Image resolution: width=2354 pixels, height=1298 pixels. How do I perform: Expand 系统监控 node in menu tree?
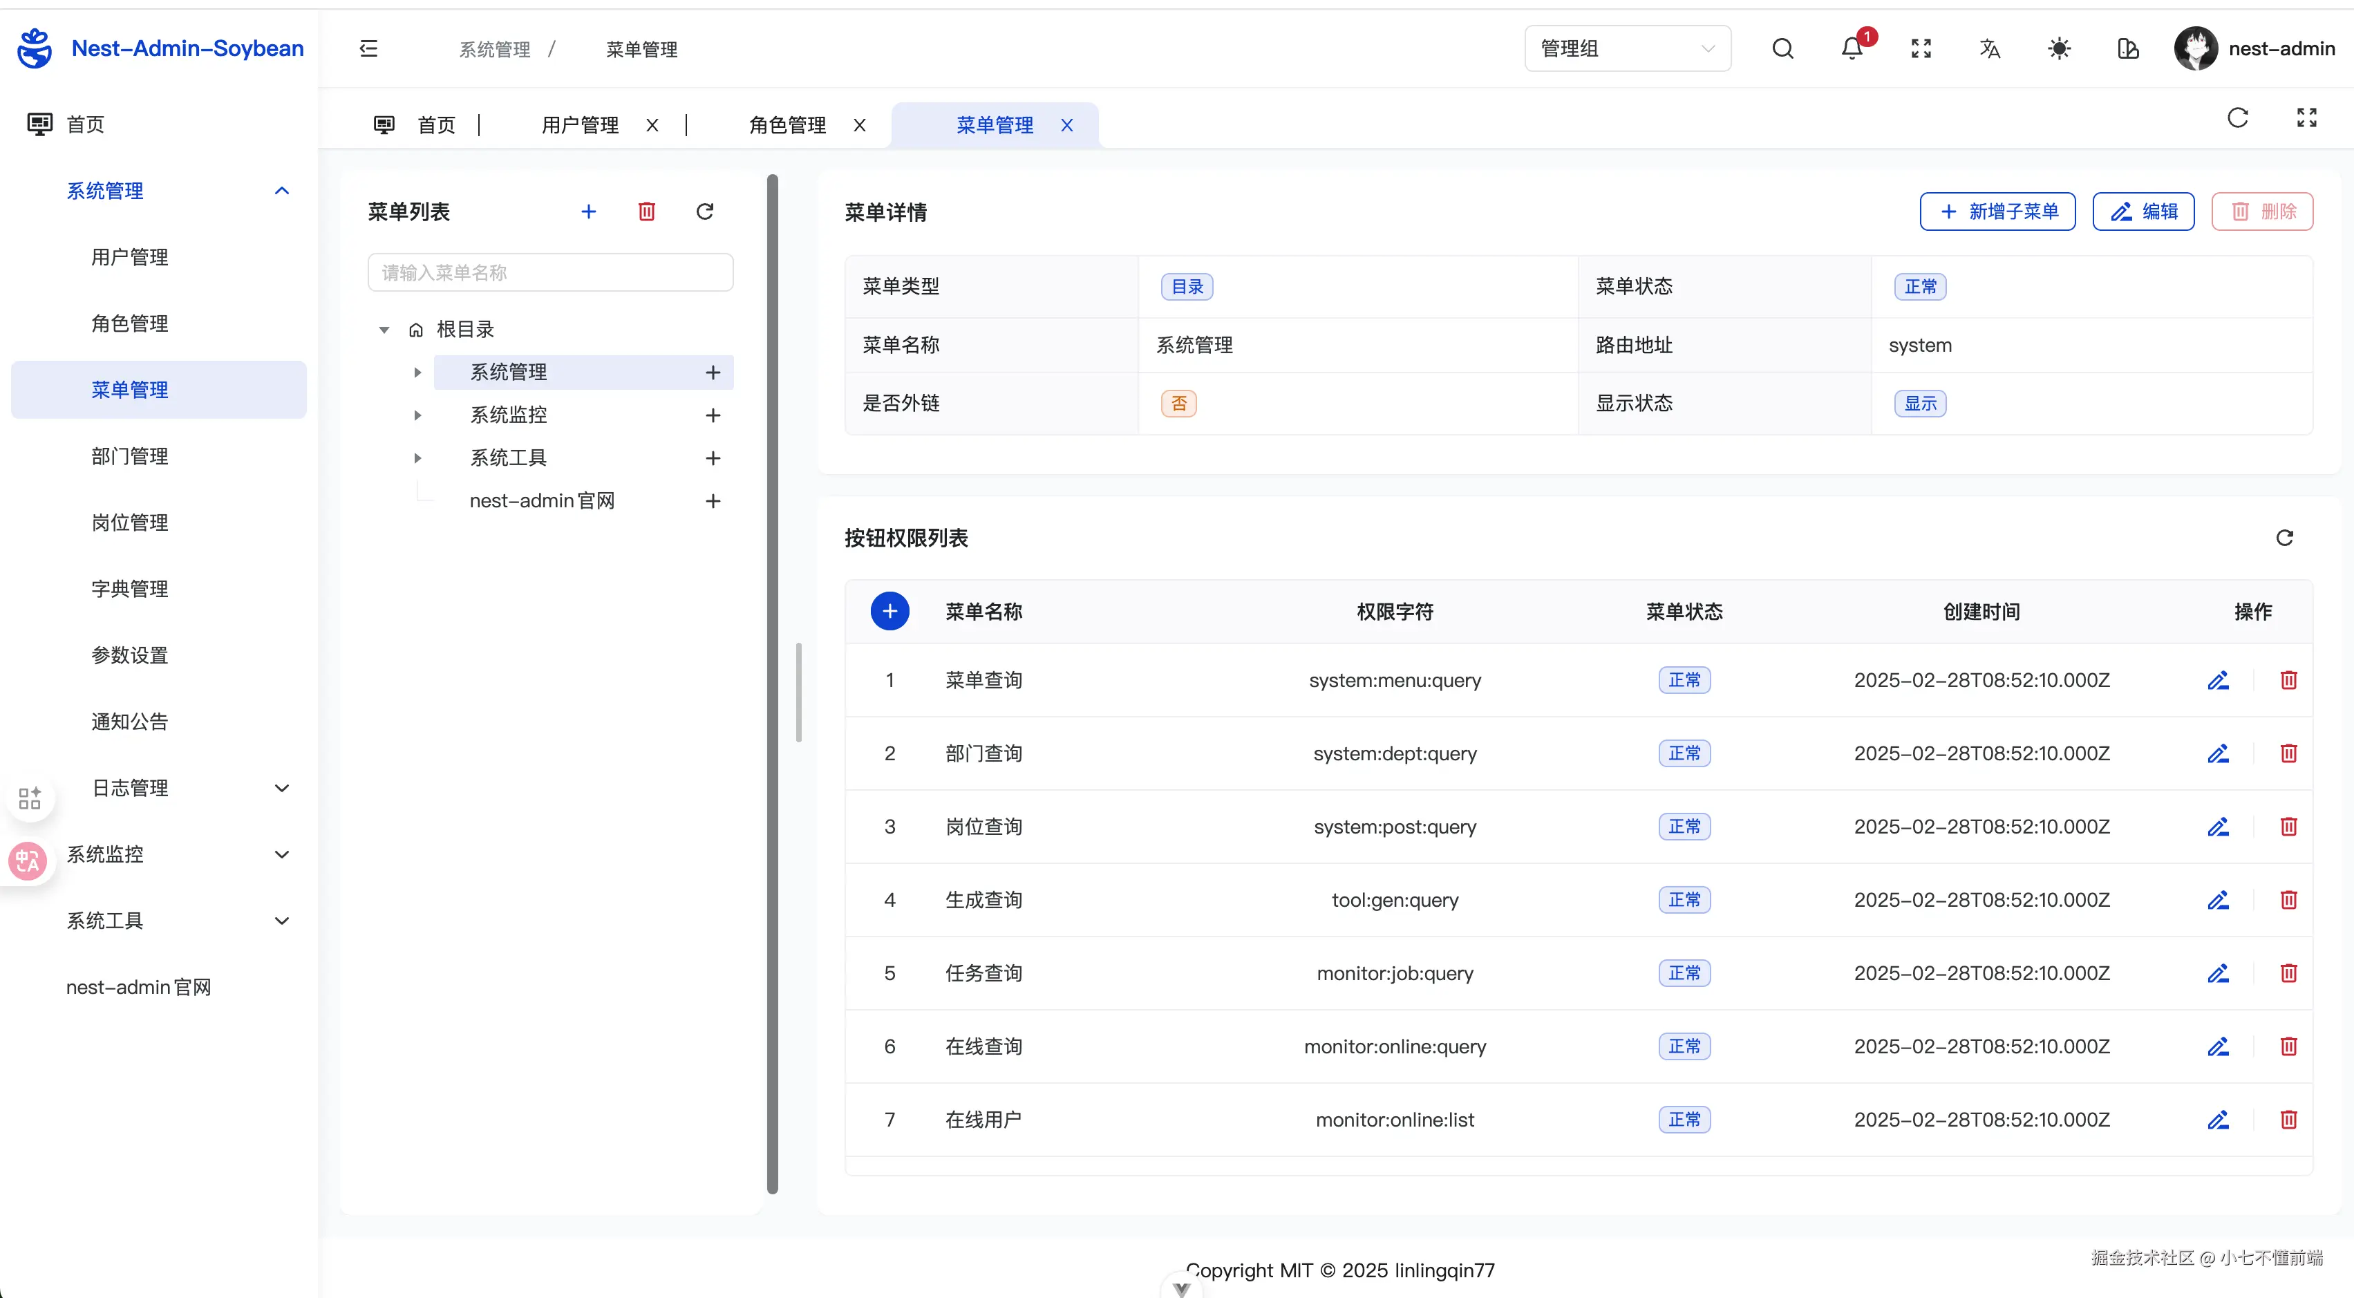pos(417,415)
